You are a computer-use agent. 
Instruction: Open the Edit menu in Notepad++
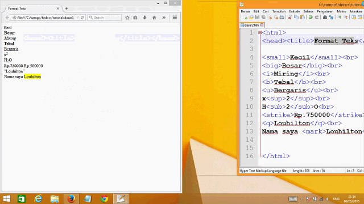click(256, 11)
